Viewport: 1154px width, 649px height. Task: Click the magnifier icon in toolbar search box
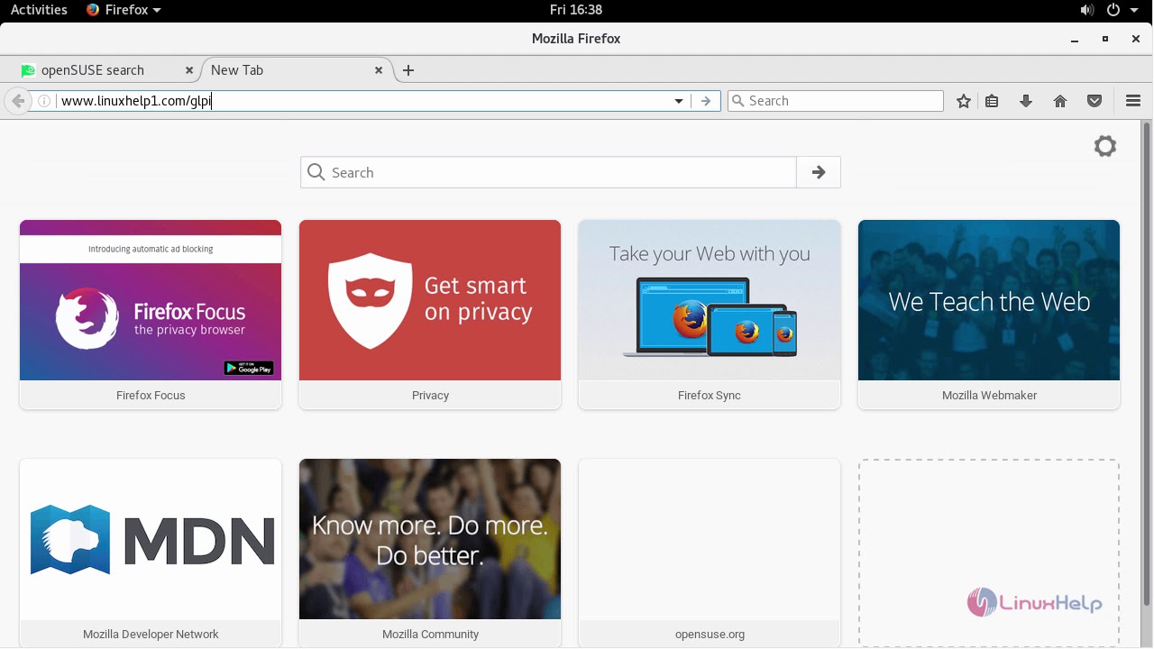(738, 101)
